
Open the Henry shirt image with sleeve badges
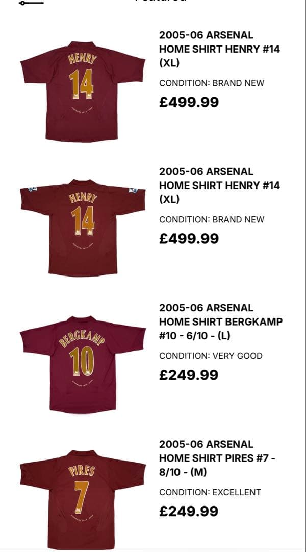point(83,228)
